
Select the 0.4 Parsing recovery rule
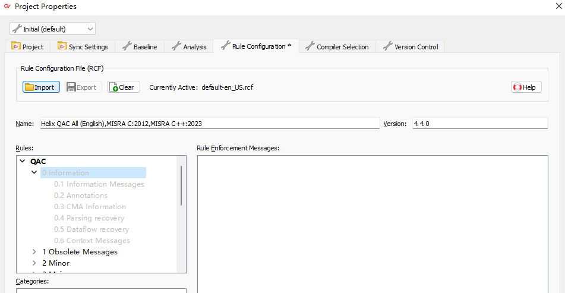[89, 218]
